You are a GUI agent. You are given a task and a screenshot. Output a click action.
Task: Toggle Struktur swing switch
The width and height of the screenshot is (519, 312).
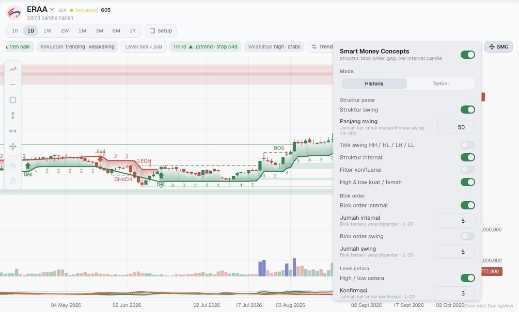468,109
